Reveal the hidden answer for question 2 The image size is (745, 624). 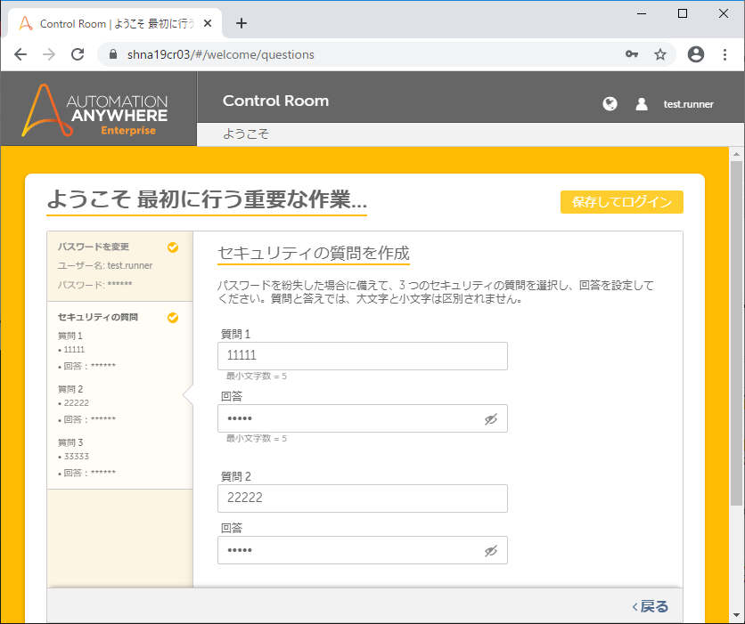click(x=491, y=551)
